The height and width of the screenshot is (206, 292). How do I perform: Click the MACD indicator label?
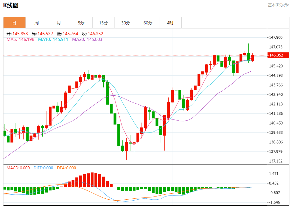pos(18,168)
